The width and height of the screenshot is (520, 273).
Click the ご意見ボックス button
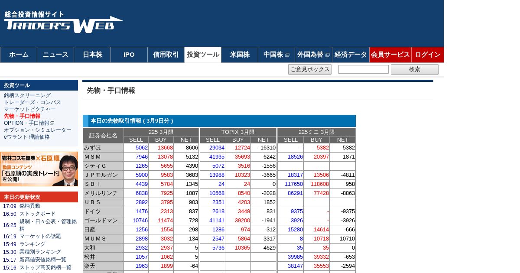coord(310,69)
